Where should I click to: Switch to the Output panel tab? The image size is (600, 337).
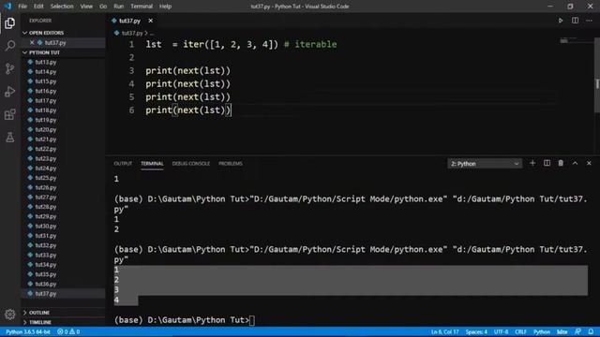pos(123,164)
